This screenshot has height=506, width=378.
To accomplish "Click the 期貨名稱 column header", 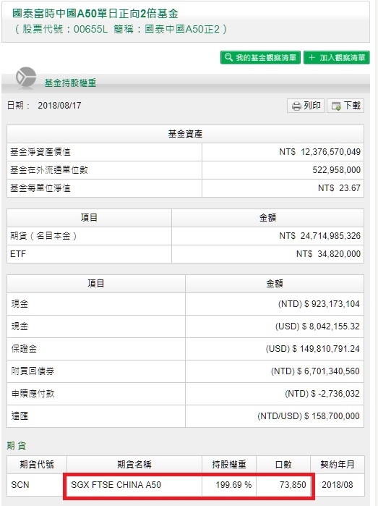I will (x=134, y=465).
